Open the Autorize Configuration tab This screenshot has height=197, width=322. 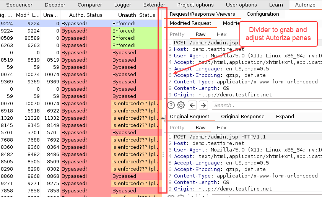click(x=263, y=14)
